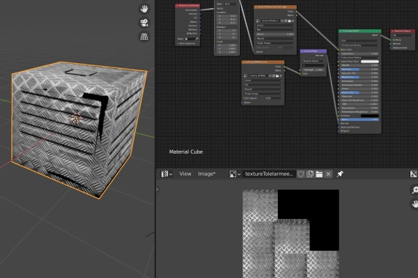Open the View menu in image editor
418x278 pixels.
pos(185,174)
